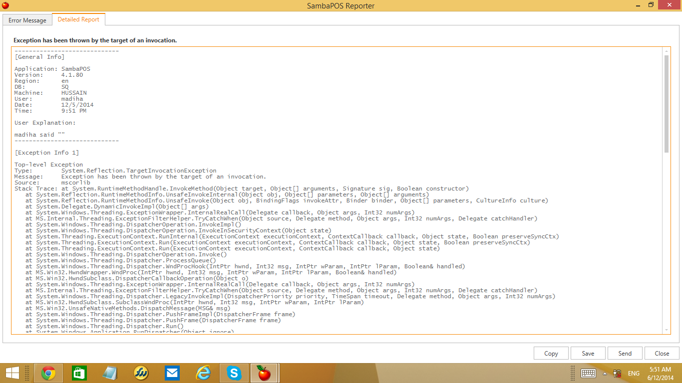Click the 'User: madiha' line
The width and height of the screenshot is (682, 383).
(x=49, y=99)
